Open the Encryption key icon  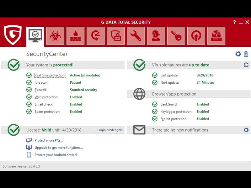point(176,36)
